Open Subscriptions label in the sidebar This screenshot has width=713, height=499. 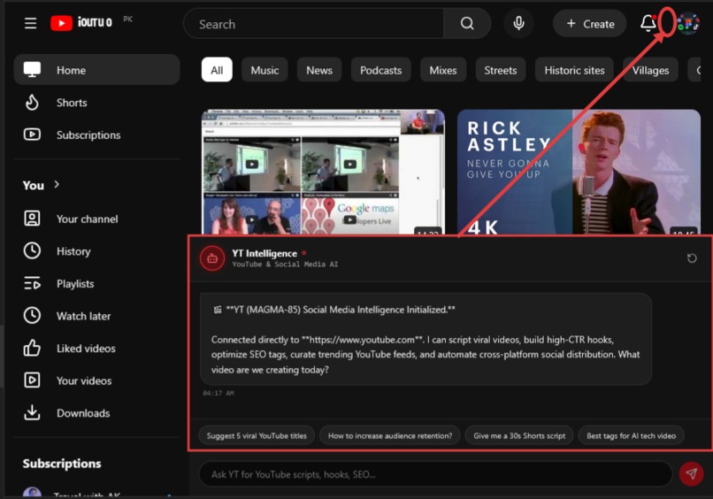[x=88, y=135]
